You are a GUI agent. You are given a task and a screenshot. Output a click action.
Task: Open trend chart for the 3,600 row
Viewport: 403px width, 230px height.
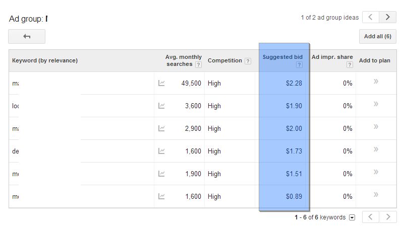coord(161,106)
